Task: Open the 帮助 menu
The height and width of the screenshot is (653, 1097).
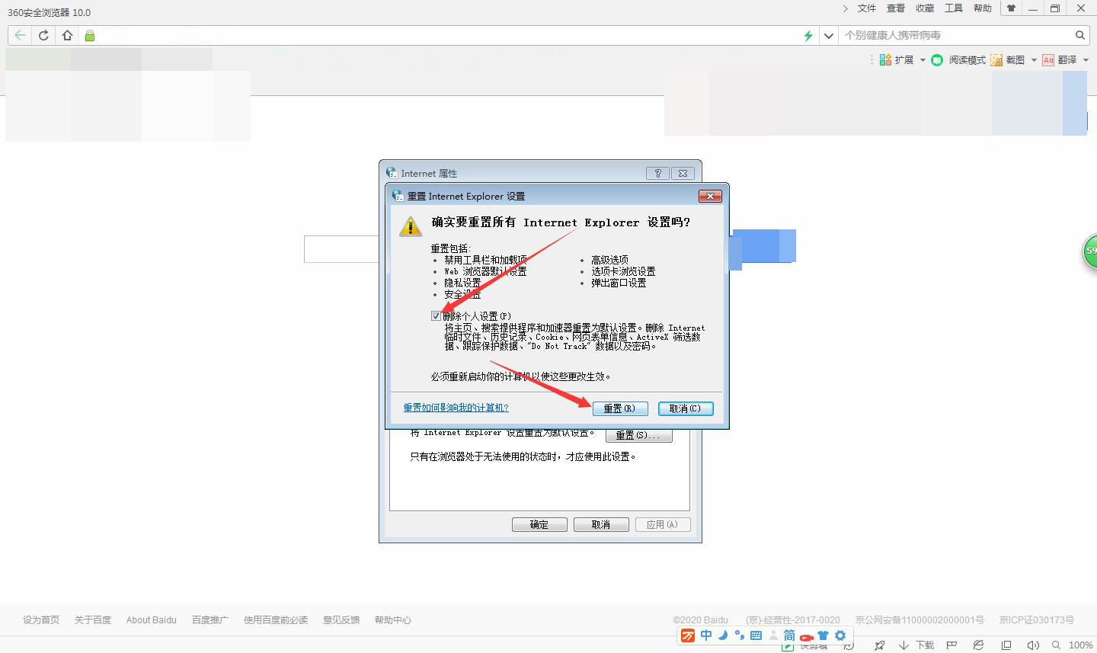Action: tap(983, 8)
